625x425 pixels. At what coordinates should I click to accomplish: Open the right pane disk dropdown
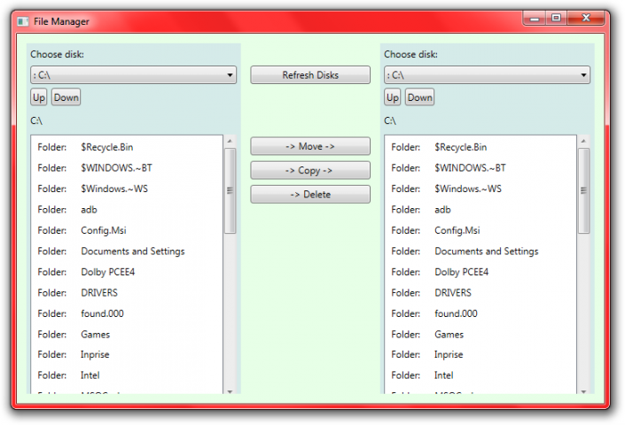pyautogui.click(x=487, y=74)
